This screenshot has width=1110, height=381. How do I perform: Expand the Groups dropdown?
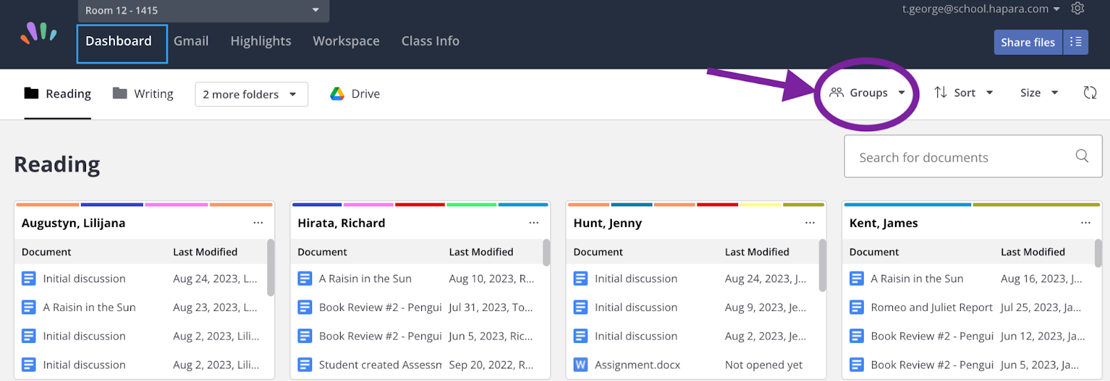pos(867,92)
